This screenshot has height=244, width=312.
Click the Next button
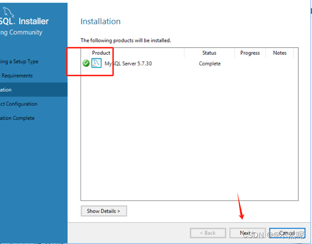pyautogui.click(x=247, y=233)
